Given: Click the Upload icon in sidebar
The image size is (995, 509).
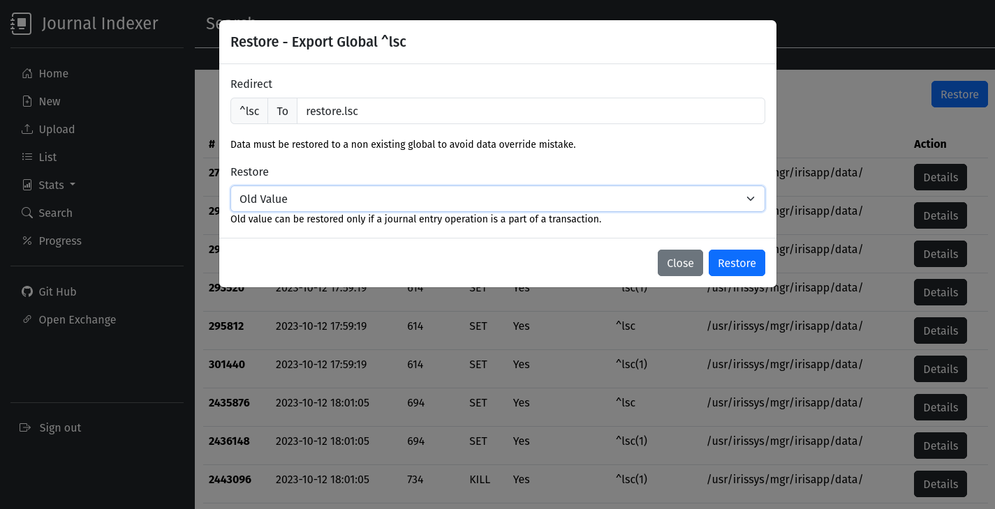Looking at the screenshot, I should pyautogui.click(x=27, y=130).
